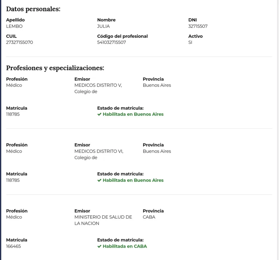Image resolution: width=279 pixels, height=260 pixels.
Task: Click the name JULIA
Action: 103,26
